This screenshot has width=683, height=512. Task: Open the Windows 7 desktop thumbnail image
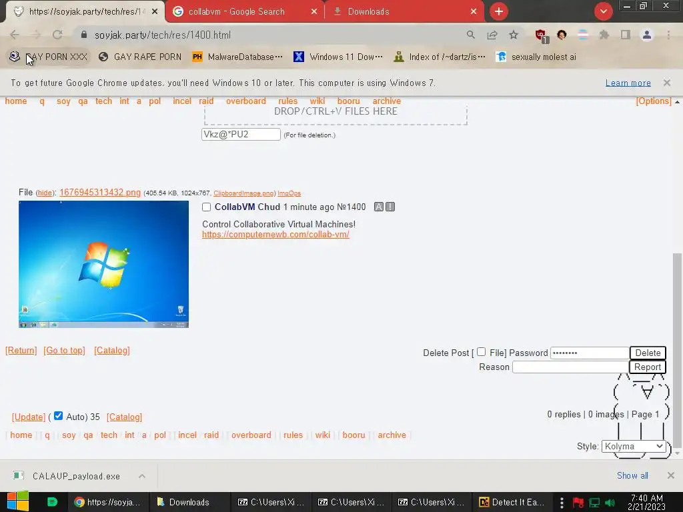coord(103,264)
